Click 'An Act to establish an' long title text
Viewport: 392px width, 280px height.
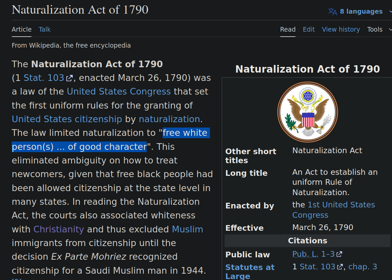tap(335, 172)
